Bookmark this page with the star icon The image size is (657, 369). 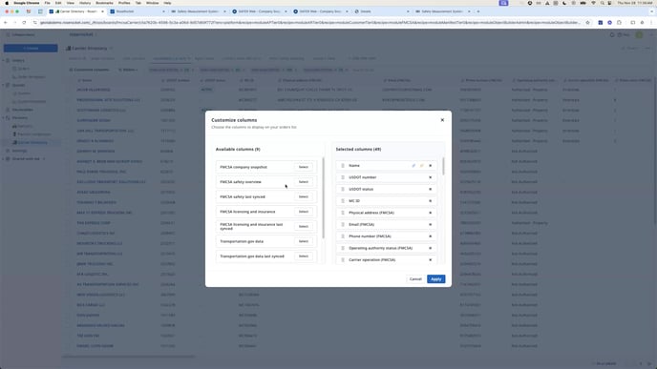point(587,23)
